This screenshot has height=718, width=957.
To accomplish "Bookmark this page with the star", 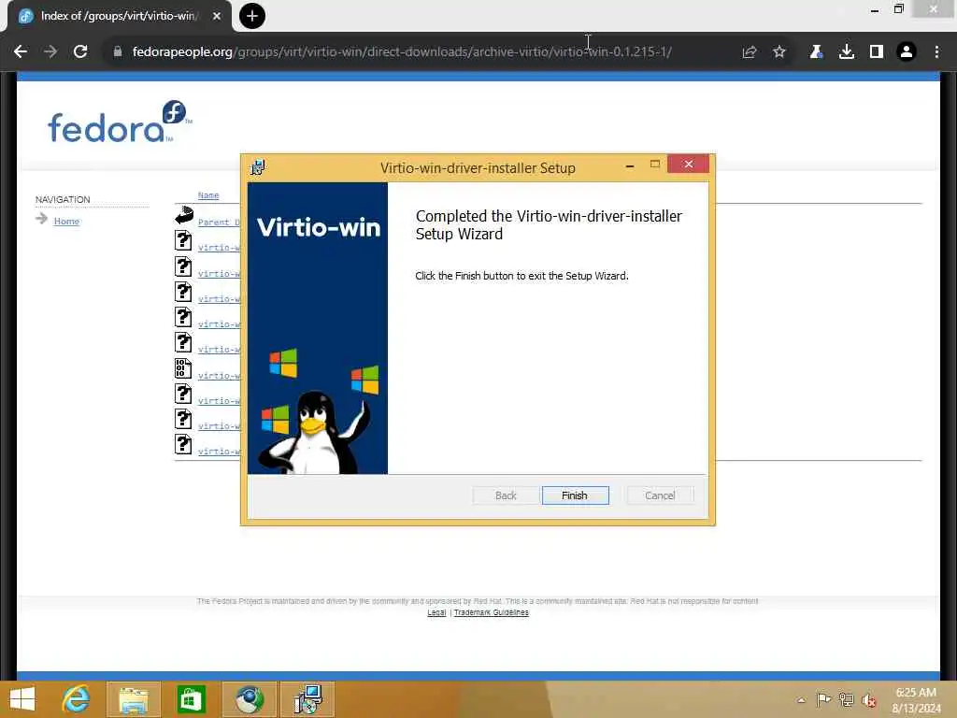I will pos(779,52).
